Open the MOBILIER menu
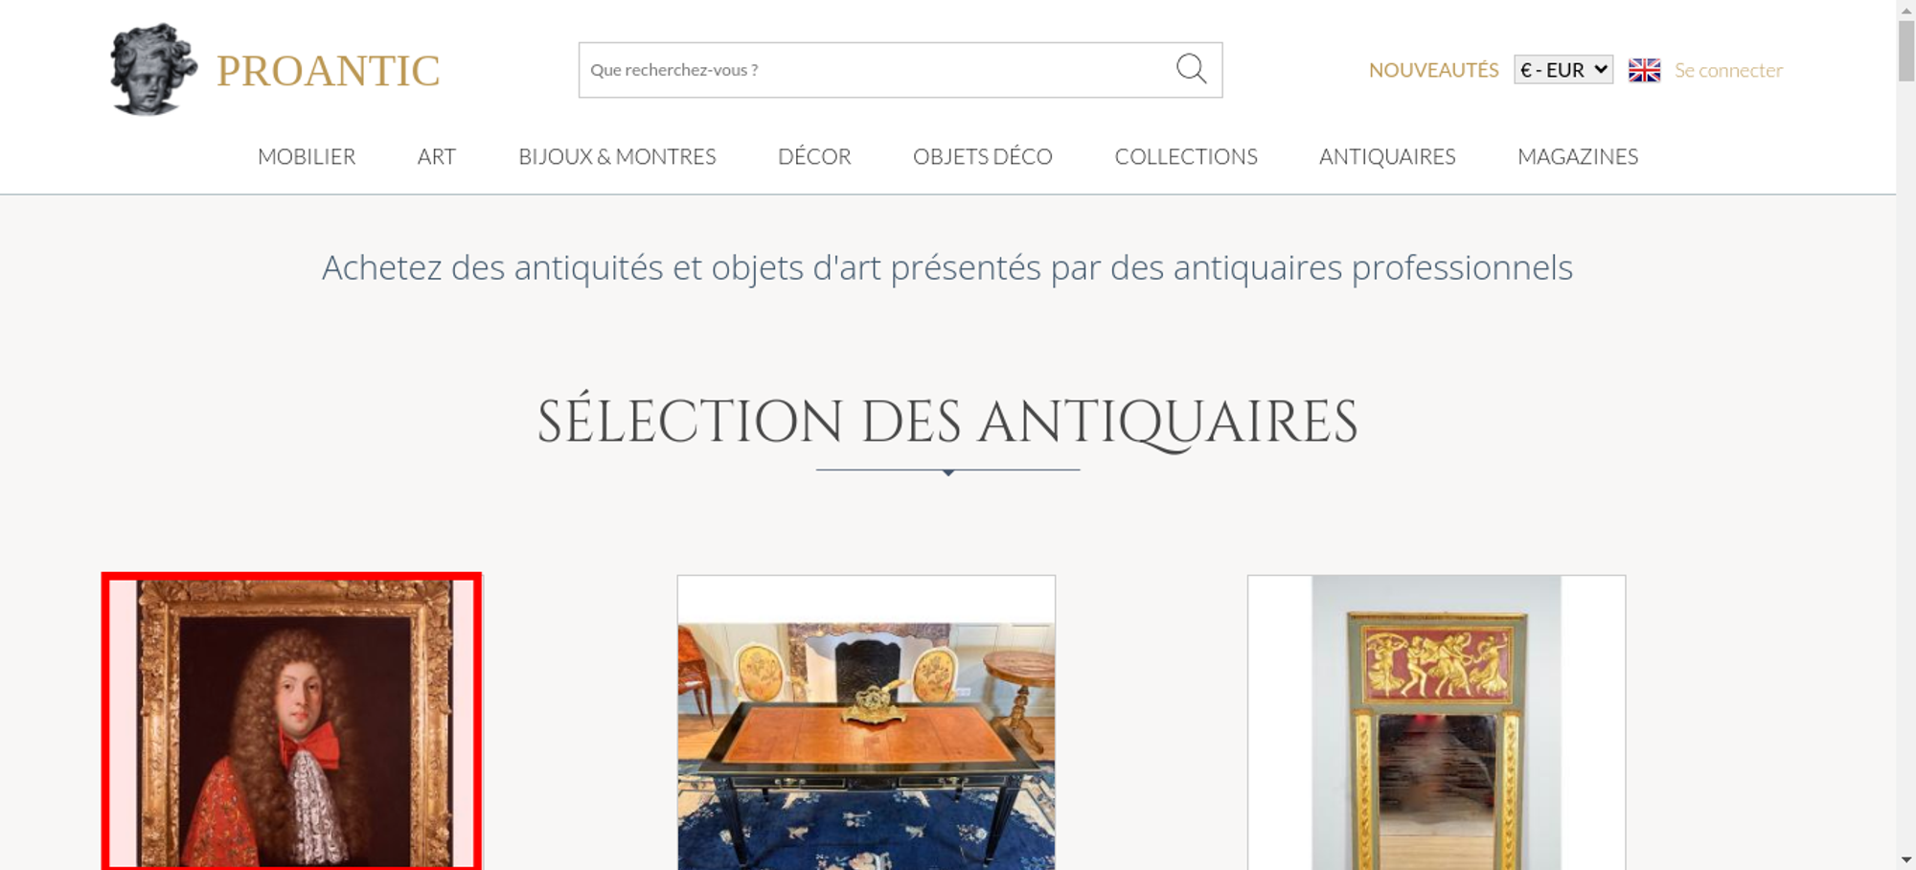Image resolution: width=1916 pixels, height=870 pixels. click(307, 156)
